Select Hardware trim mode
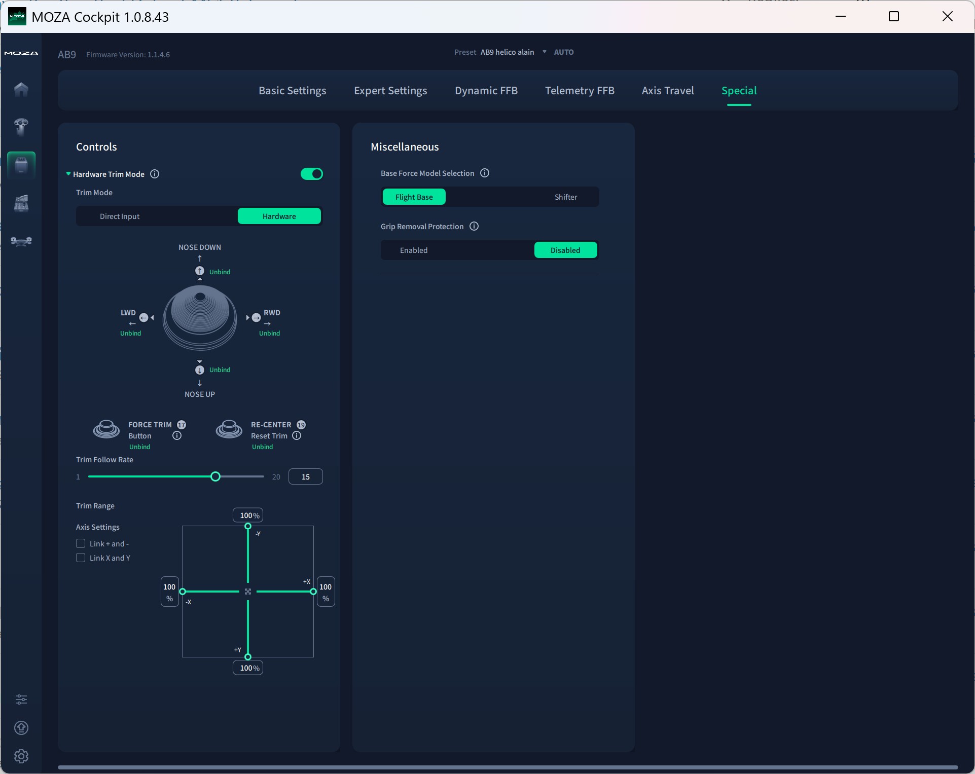 279,216
